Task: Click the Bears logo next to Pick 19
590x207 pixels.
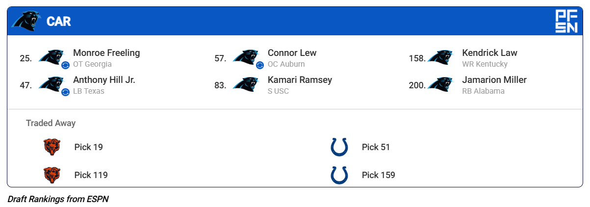Action: click(x=52, y=147)
